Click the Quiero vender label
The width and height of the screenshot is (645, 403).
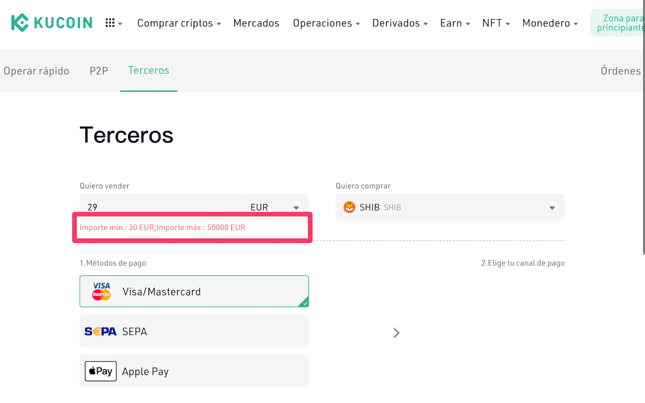click(x=105, y=186)
